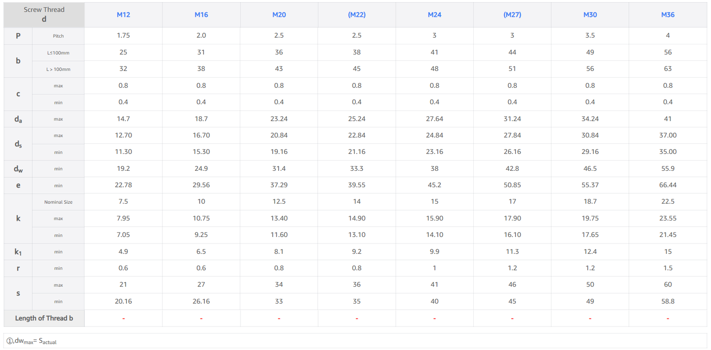Click the Screw Thread d header cell

(x=44, y=15)
